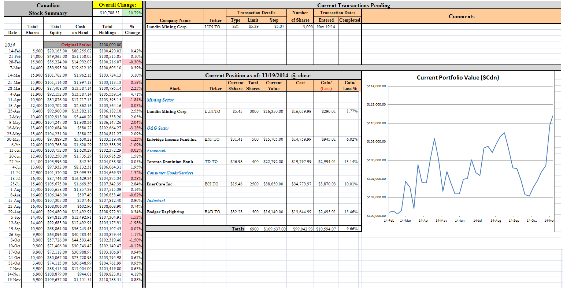Select the 4.71% change cell for 4-Apr
Viewport: 563px width, 288px height.
click(136, 94)
